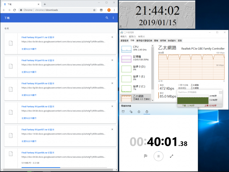
Task: Click the extension icon beside the star
Action: coord(101,10)
